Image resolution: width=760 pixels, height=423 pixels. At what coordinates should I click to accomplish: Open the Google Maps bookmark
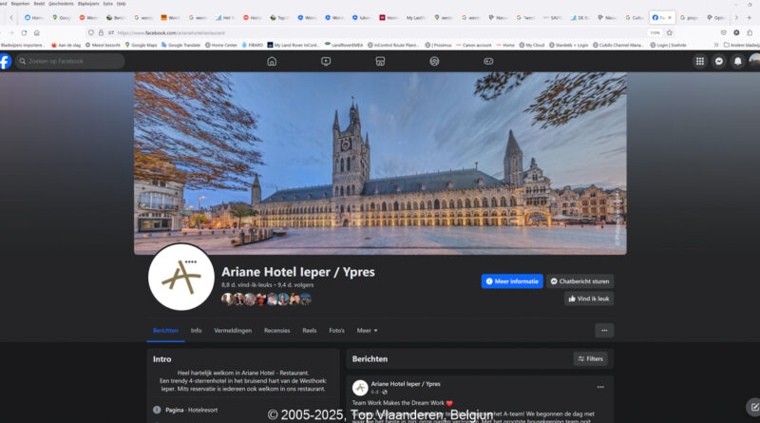point(141,45)
